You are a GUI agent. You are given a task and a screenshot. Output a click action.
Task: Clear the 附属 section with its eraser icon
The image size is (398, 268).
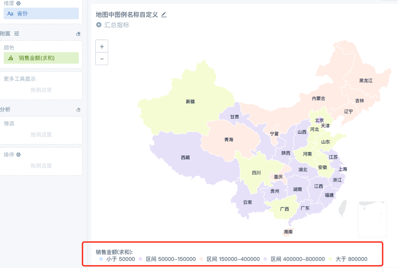click(x=78, y=34)
